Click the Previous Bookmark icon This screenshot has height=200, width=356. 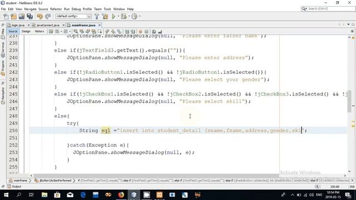107,32
